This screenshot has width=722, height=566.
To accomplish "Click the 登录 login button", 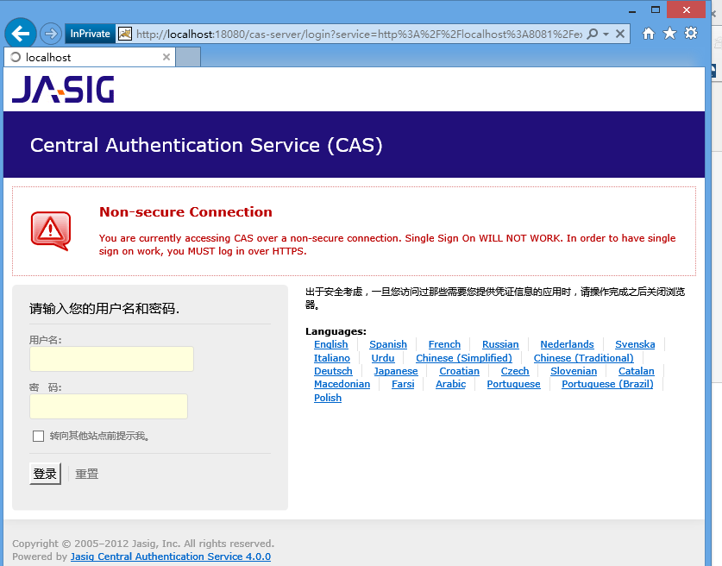I will (x=45, y=474).
